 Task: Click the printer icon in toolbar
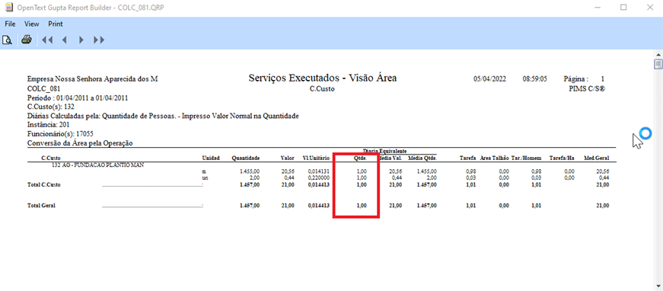[x=27, y=40]
